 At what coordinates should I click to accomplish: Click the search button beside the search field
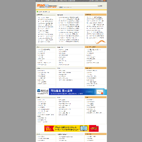pos(100,6)
